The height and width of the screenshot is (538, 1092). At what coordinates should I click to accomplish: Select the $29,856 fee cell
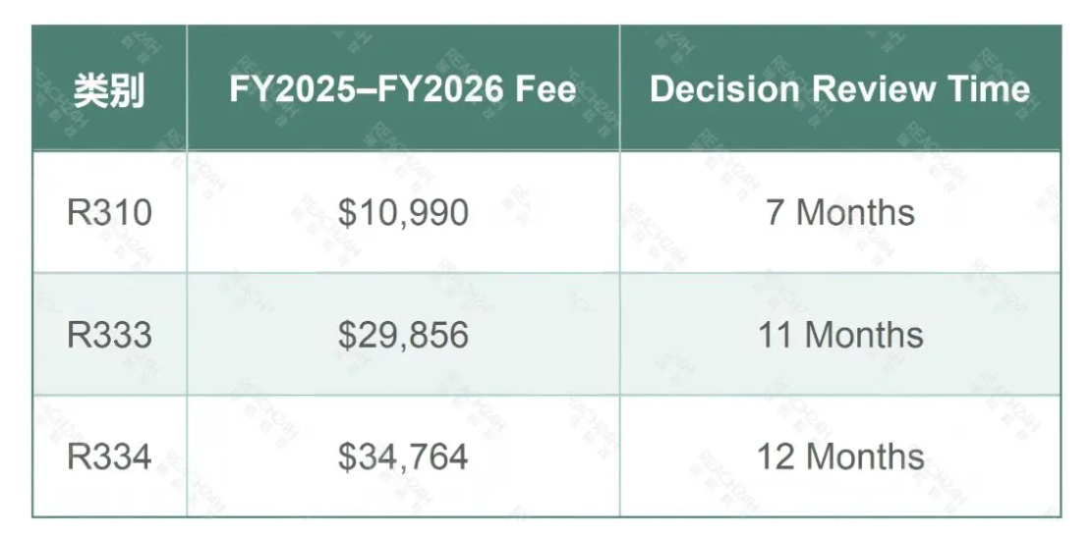[403, 334]
